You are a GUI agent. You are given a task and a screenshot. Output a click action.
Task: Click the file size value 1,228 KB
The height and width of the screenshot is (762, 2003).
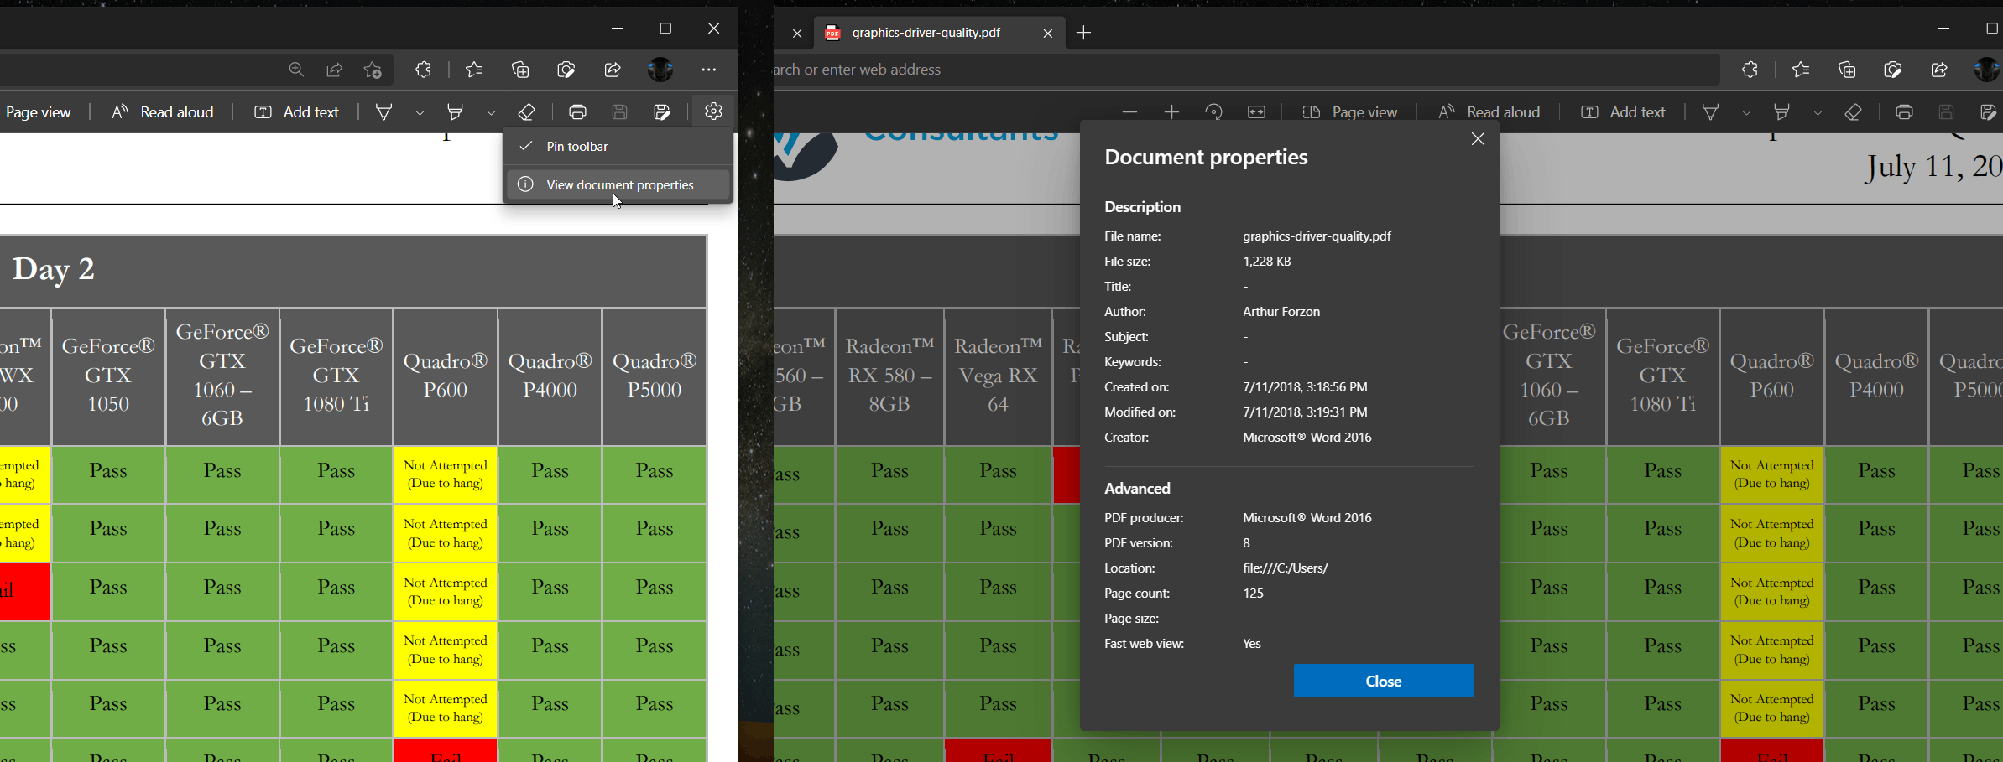1266,262
